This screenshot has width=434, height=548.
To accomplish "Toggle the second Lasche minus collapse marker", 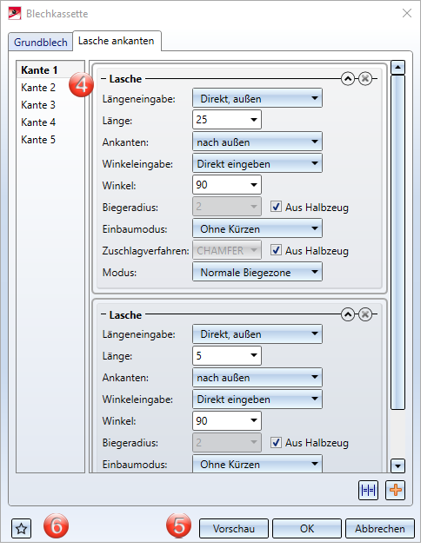I will [x=103, y=314].
